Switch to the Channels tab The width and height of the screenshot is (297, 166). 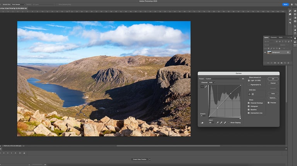(273, 37)
